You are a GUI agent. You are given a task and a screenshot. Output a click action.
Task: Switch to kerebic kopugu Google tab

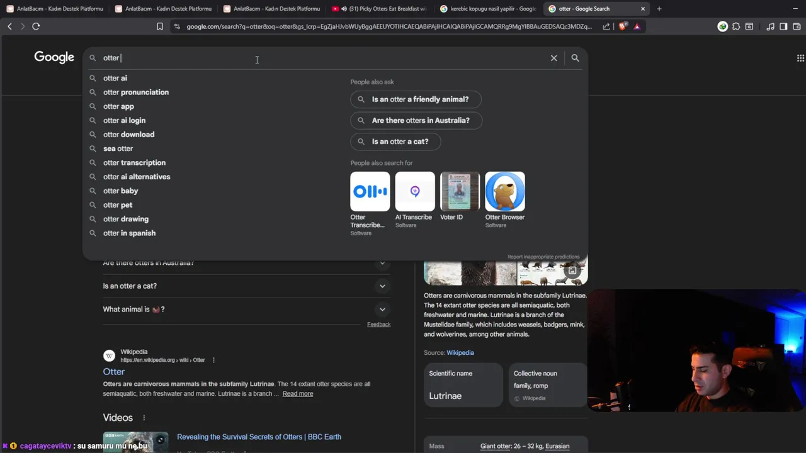pos(489,9)
